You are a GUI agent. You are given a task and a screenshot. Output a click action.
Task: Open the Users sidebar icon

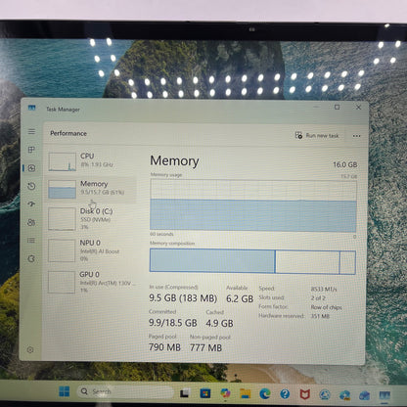[x=31, y=222]
